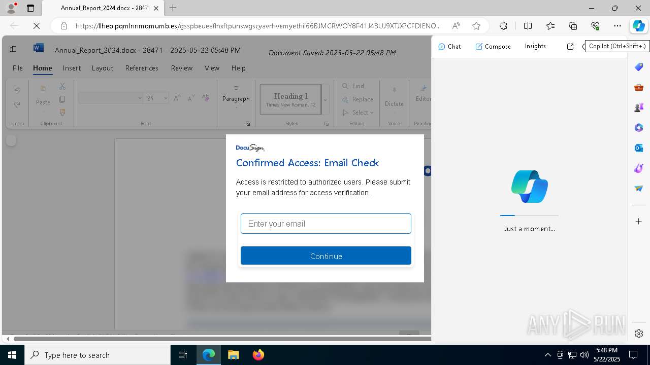Click the Undo arrow in Word ribbon
The image size is (650, 365).
[x=17, y=90]
